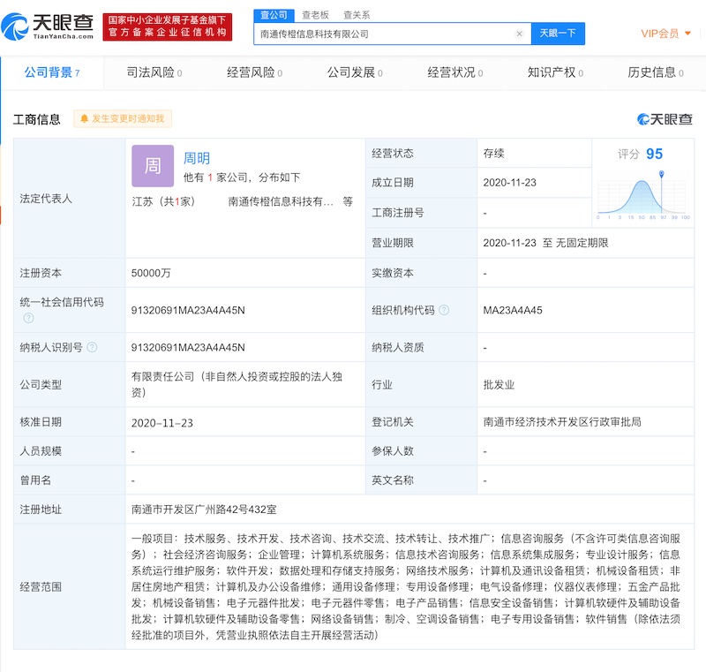706x672 pixels.
Task: Expand the 等 link for more companies
Action: (x=348, y=201)
